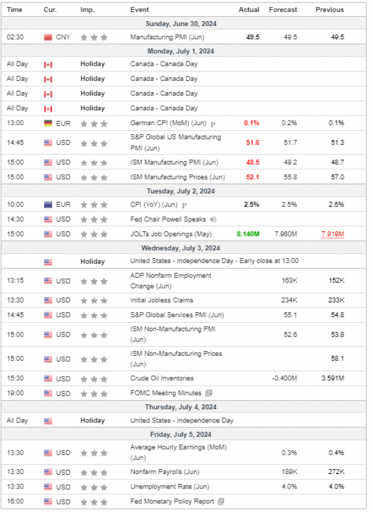
Task: Open S&P Global US Manufacturing PMI event
Action: (175, 142)
